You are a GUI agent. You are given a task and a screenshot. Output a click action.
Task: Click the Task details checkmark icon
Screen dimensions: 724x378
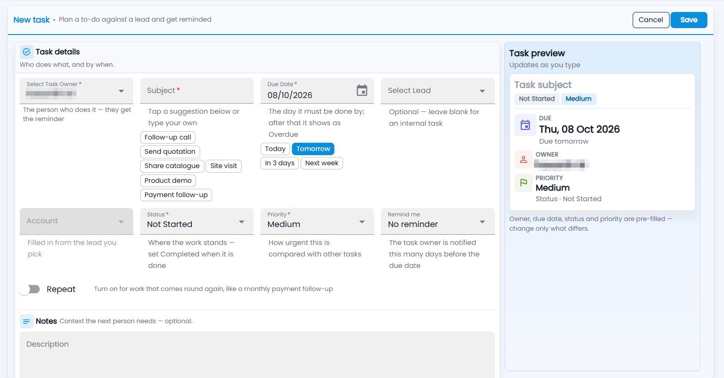pyautogui.click(x=27, y=52)
